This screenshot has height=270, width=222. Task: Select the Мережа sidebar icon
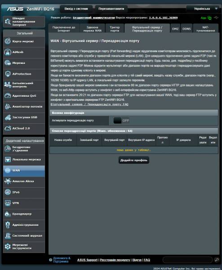[x=8, y=63]
